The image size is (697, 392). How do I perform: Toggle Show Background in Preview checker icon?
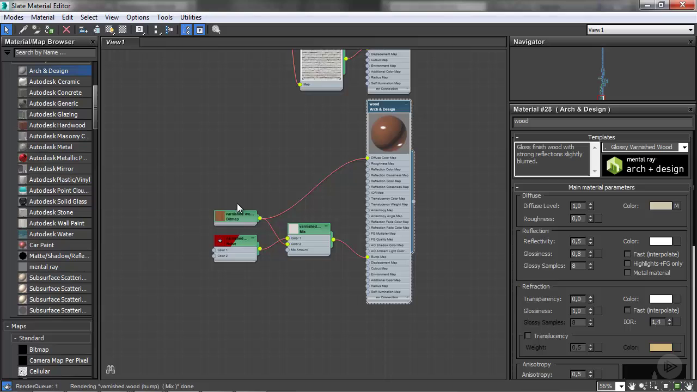[x=123, y=30]
